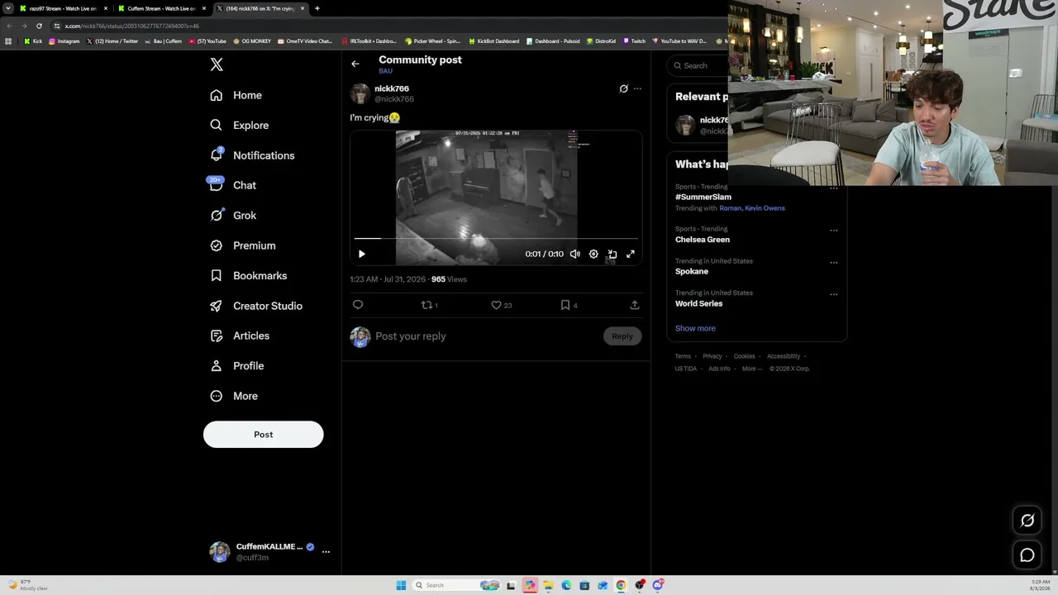Click the X Search box
This screenshot has width=1058, height=595.
[x=698, y=66]
